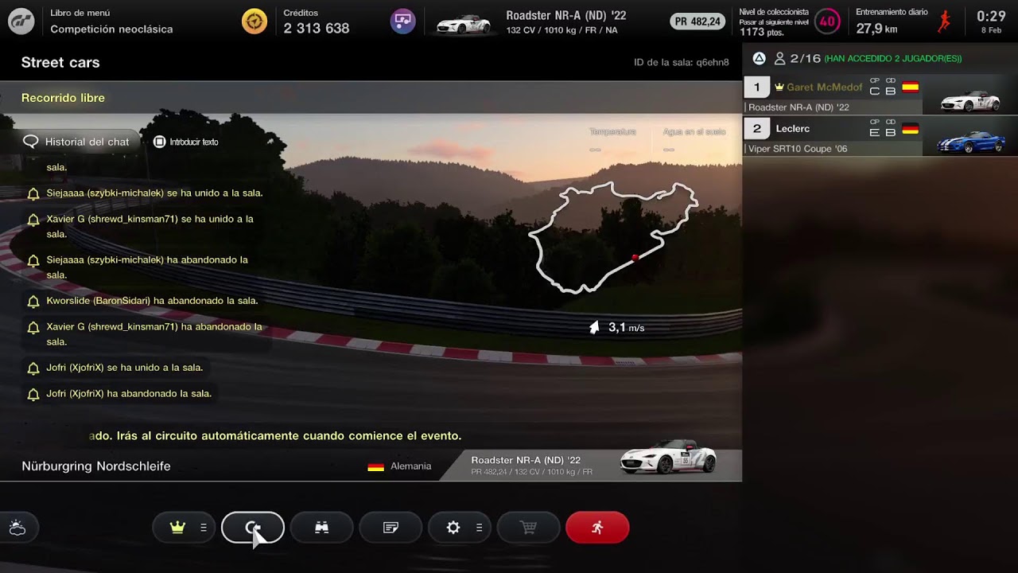Click the bell icon beside Jofri joined message
This screenshot has height=573, width=1018.
(x=33, y=368)
